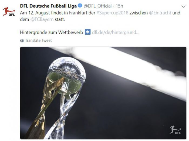This screenshot has width=189, height=141.
Task: Click the 'Hintergründe zum Wettbewerb' text
Action: [x=52, y=32]
